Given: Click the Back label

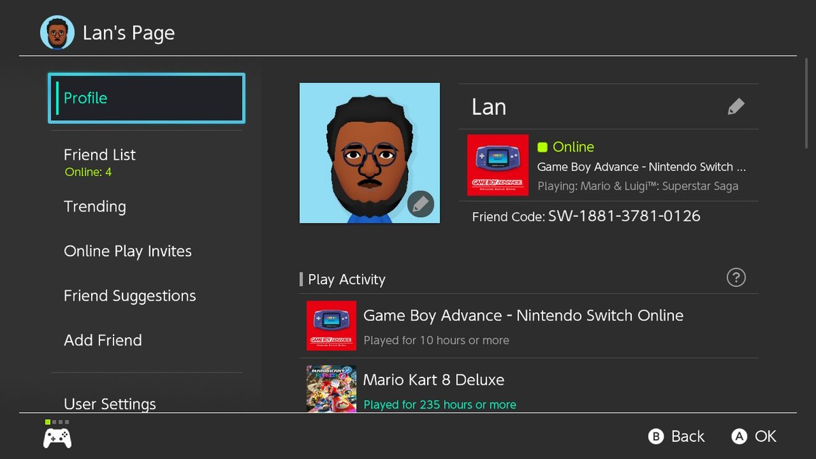Looking at the screenshot, I should pos(688,437).
